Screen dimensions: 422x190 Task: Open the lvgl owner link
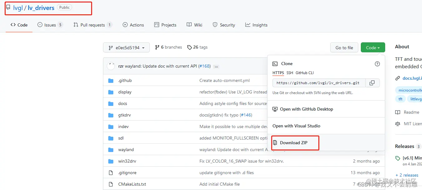pyautogui.click(x=18, y=8)
